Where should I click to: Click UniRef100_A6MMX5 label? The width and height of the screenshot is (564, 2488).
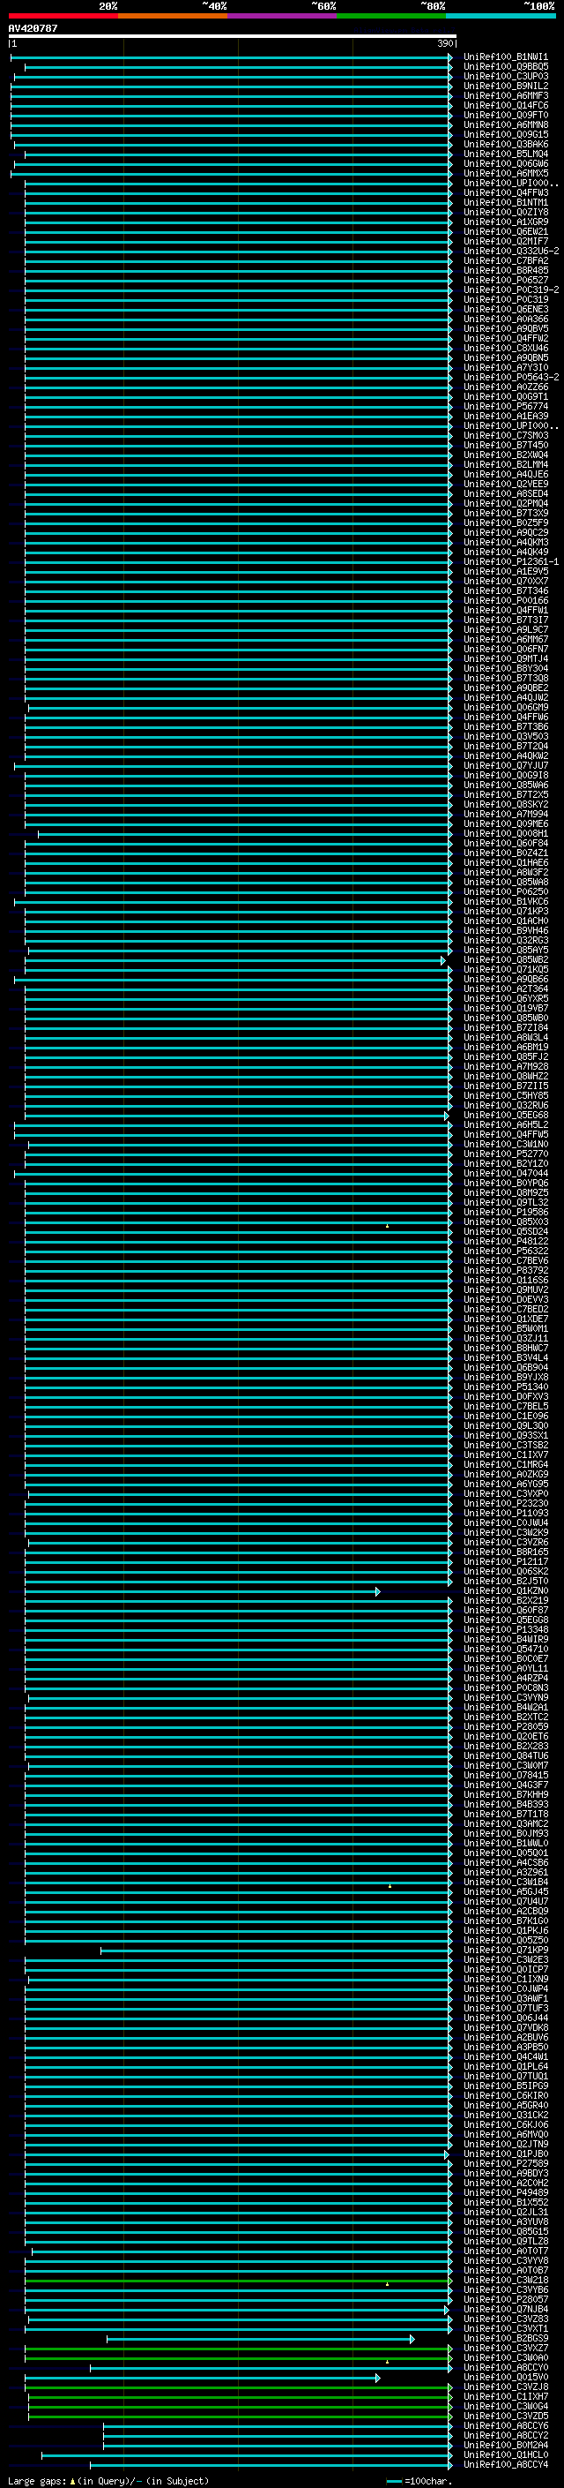(505, 173)
